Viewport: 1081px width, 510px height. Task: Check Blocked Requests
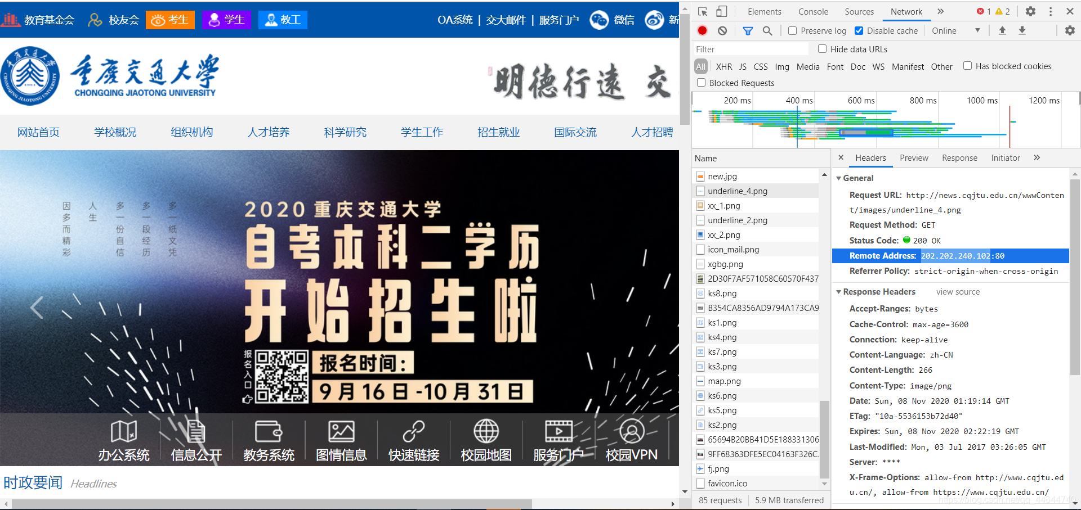[x=701, y=83]
